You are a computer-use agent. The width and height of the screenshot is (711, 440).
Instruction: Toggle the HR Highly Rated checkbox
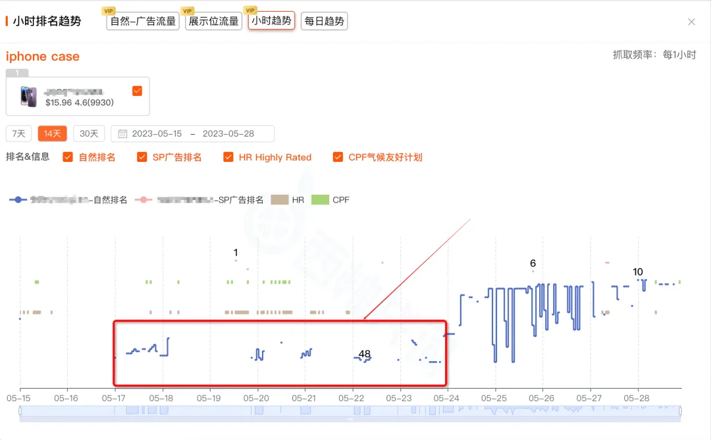click(228, 157)
